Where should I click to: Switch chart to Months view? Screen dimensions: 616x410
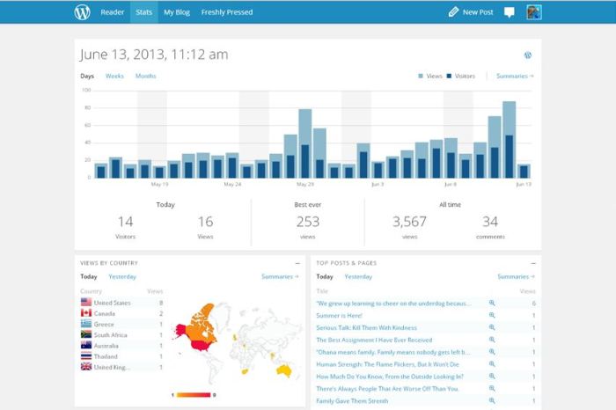pyautogui.click(x=145, y=77)
